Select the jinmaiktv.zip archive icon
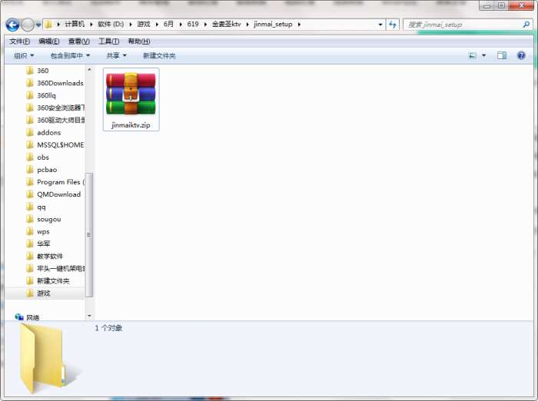The width and height of the screenshot is (538, 401). pos(131,93)
